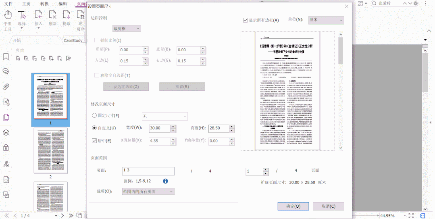Select the Fixed size (固定尺寸) radio button

94,115
